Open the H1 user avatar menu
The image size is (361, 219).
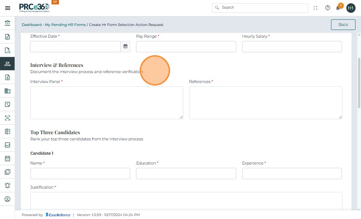click(x=351, y=8)
